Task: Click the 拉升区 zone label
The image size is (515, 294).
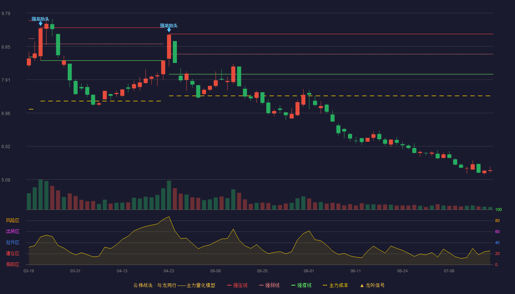Action: pyautogui.click(x=13, y=243)
